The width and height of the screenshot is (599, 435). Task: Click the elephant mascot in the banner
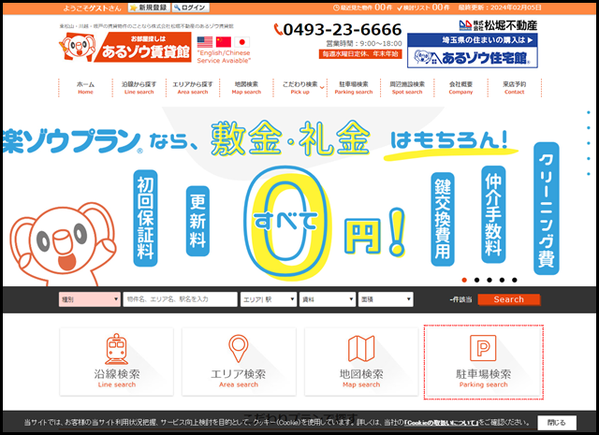61,244
